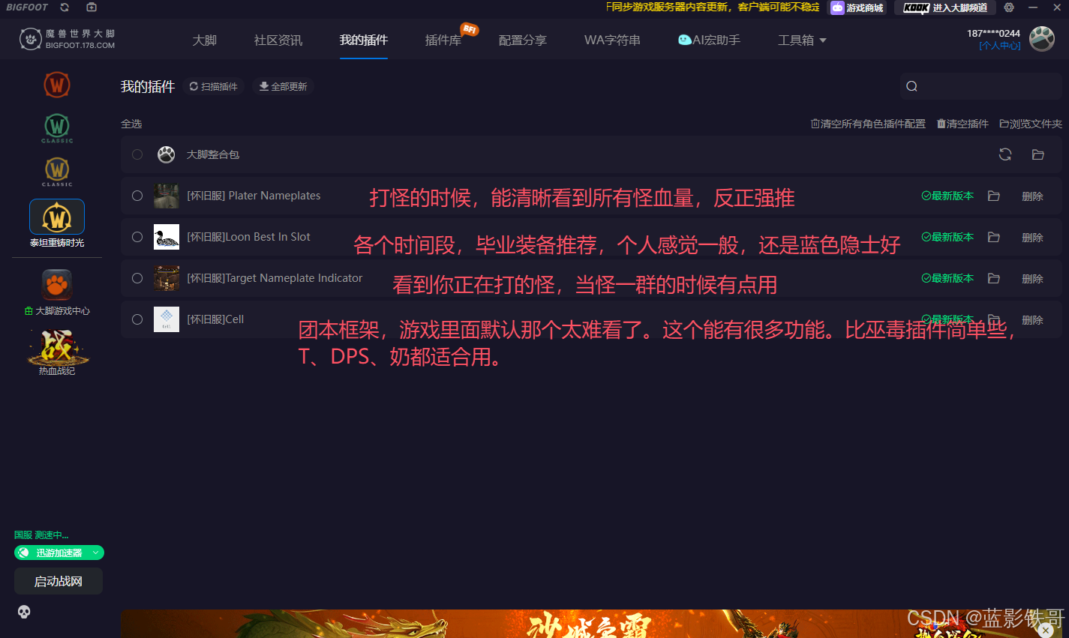Open folder for 大脚整合包 row

coord(1038,154)
